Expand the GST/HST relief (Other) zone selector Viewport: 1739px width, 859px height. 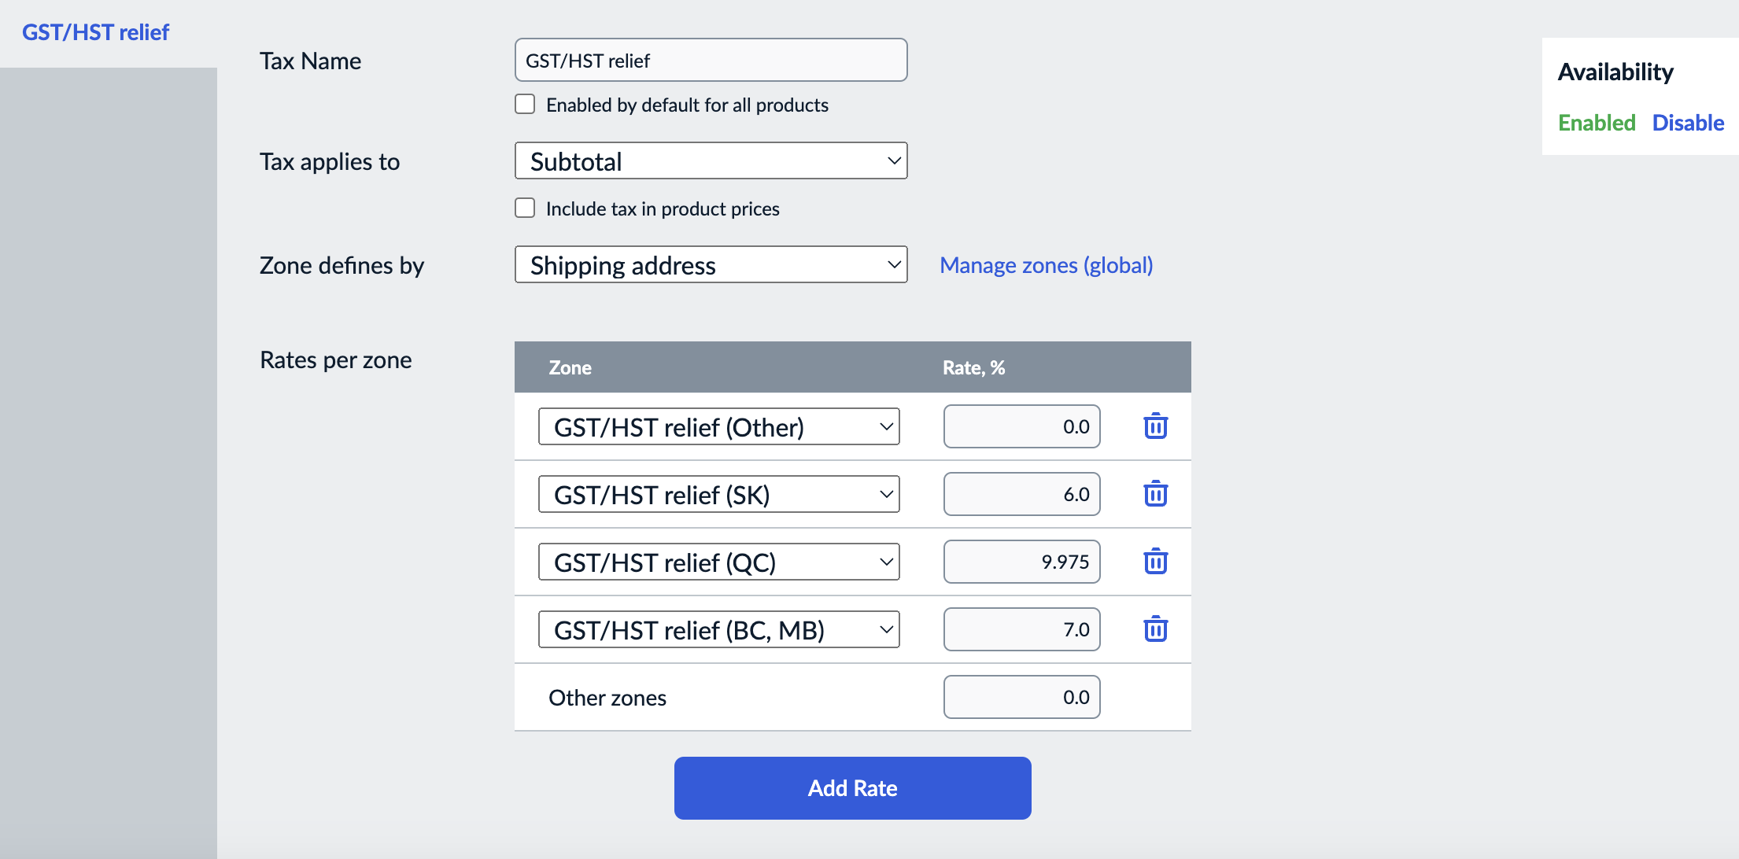(x=718, y=427)
